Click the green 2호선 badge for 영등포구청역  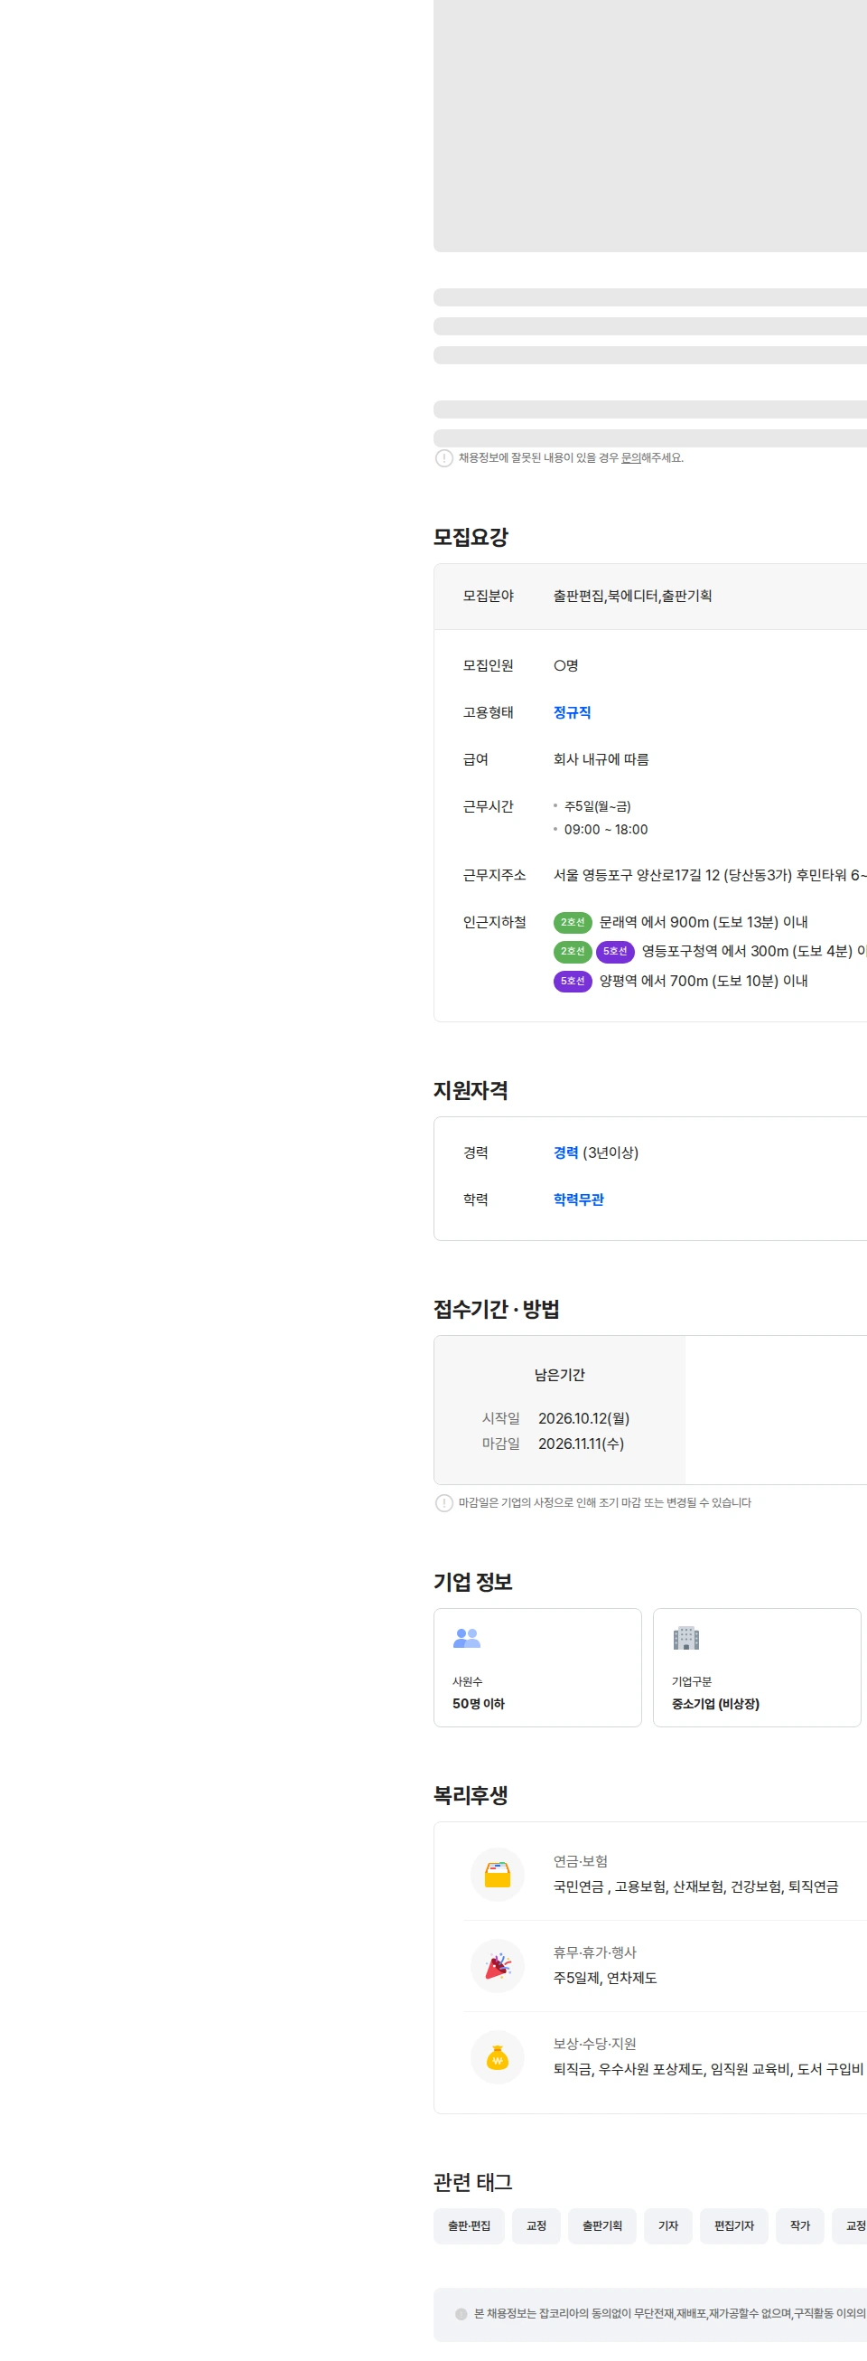[573, 952]
